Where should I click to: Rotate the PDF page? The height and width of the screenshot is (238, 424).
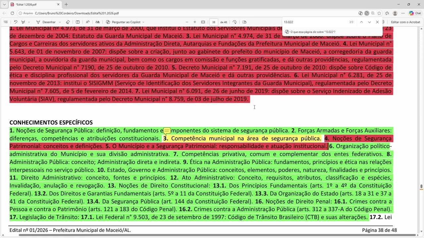(235, 22)
